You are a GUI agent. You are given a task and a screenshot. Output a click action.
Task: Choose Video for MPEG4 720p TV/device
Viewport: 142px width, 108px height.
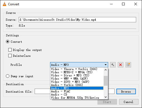pos(77,98)
